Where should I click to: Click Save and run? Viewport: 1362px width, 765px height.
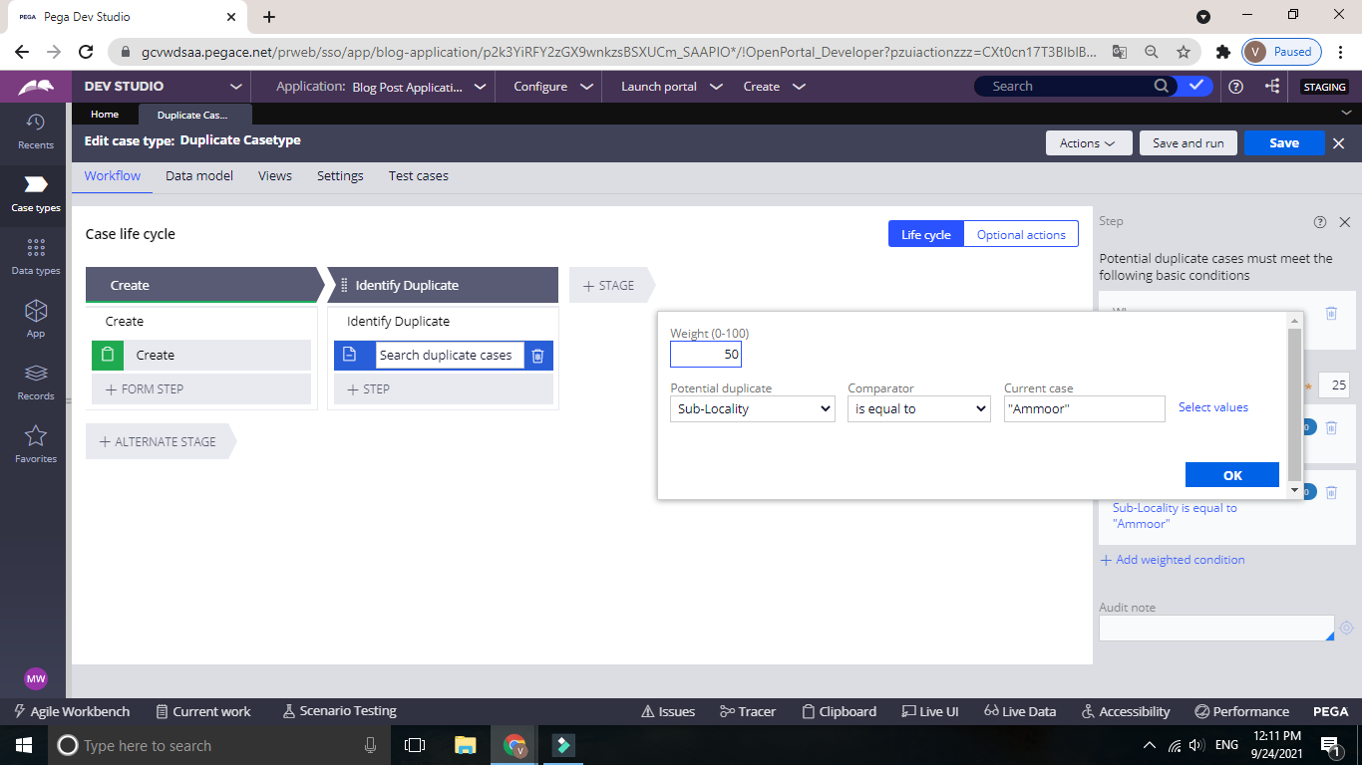click(1189, 143)
